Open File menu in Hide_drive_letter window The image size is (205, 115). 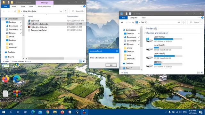5,6
